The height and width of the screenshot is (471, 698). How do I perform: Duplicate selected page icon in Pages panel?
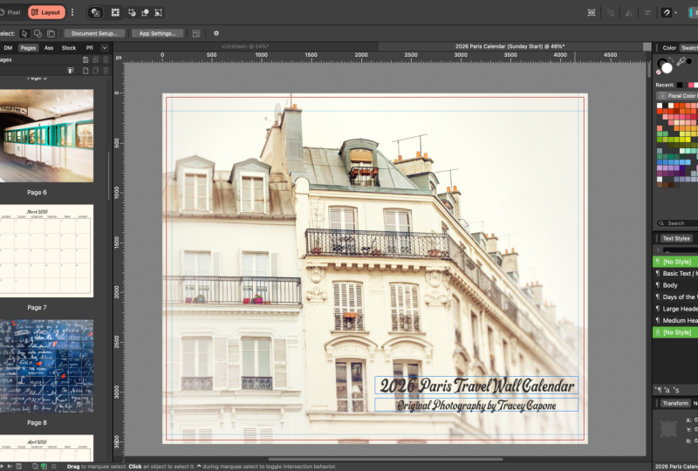click(95, 71)
